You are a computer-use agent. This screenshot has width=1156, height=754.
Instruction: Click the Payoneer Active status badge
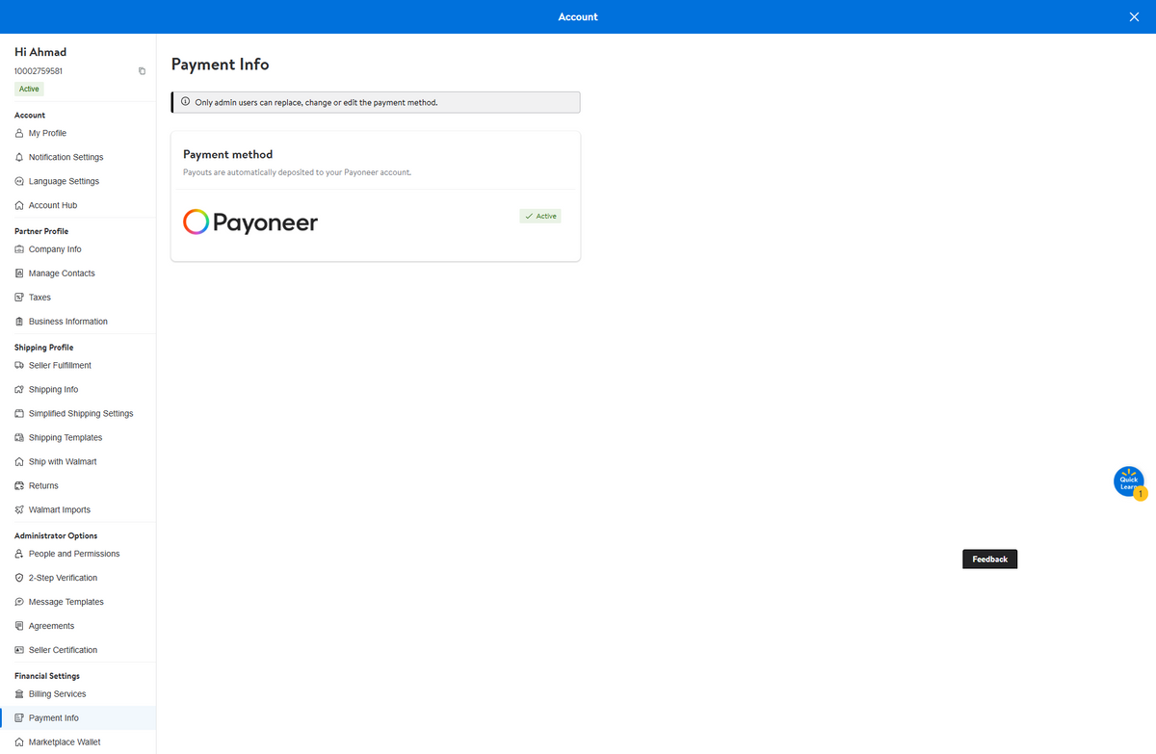(x=540, y=216)
